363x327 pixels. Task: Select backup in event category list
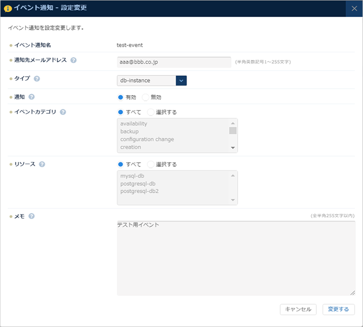[x=130, y=132]
